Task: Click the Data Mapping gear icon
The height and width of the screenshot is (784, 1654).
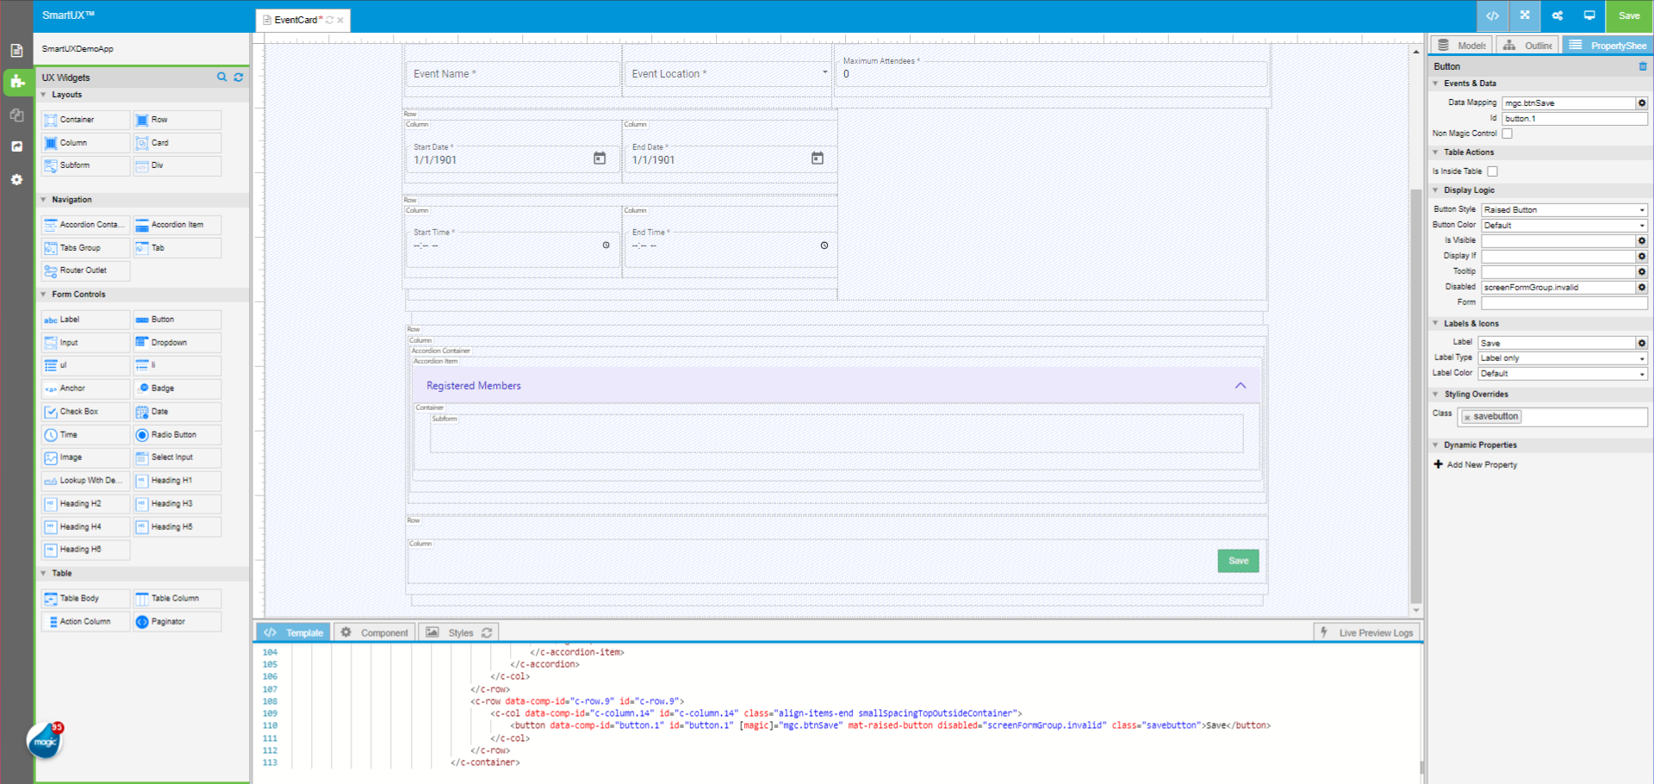Action: [1642, 103]
